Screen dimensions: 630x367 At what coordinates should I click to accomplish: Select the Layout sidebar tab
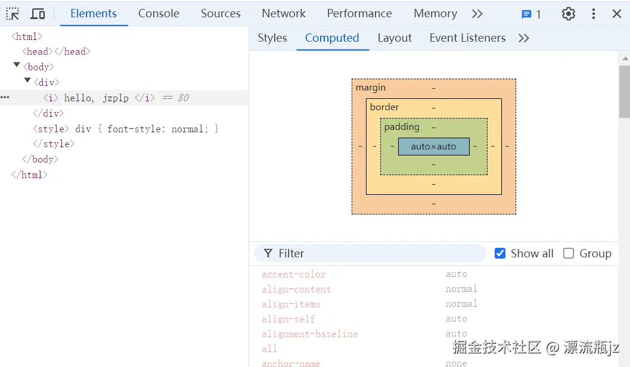[395, 38]
